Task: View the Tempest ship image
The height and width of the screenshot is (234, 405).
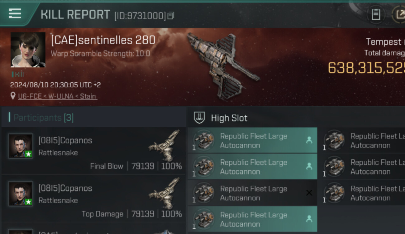Action: point(223,66)
